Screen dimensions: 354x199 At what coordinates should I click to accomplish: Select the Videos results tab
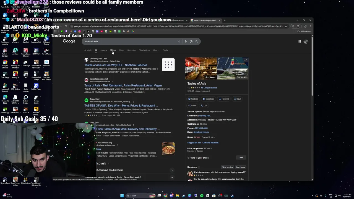113,50
